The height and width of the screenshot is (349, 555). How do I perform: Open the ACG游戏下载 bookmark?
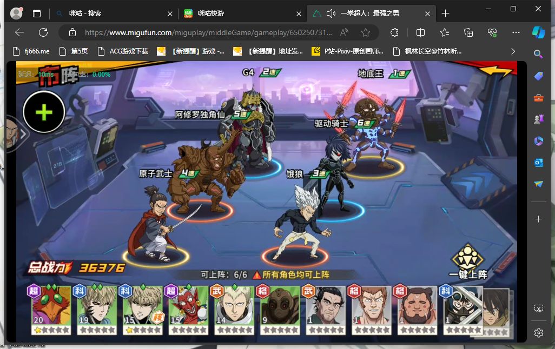(123, 51)
